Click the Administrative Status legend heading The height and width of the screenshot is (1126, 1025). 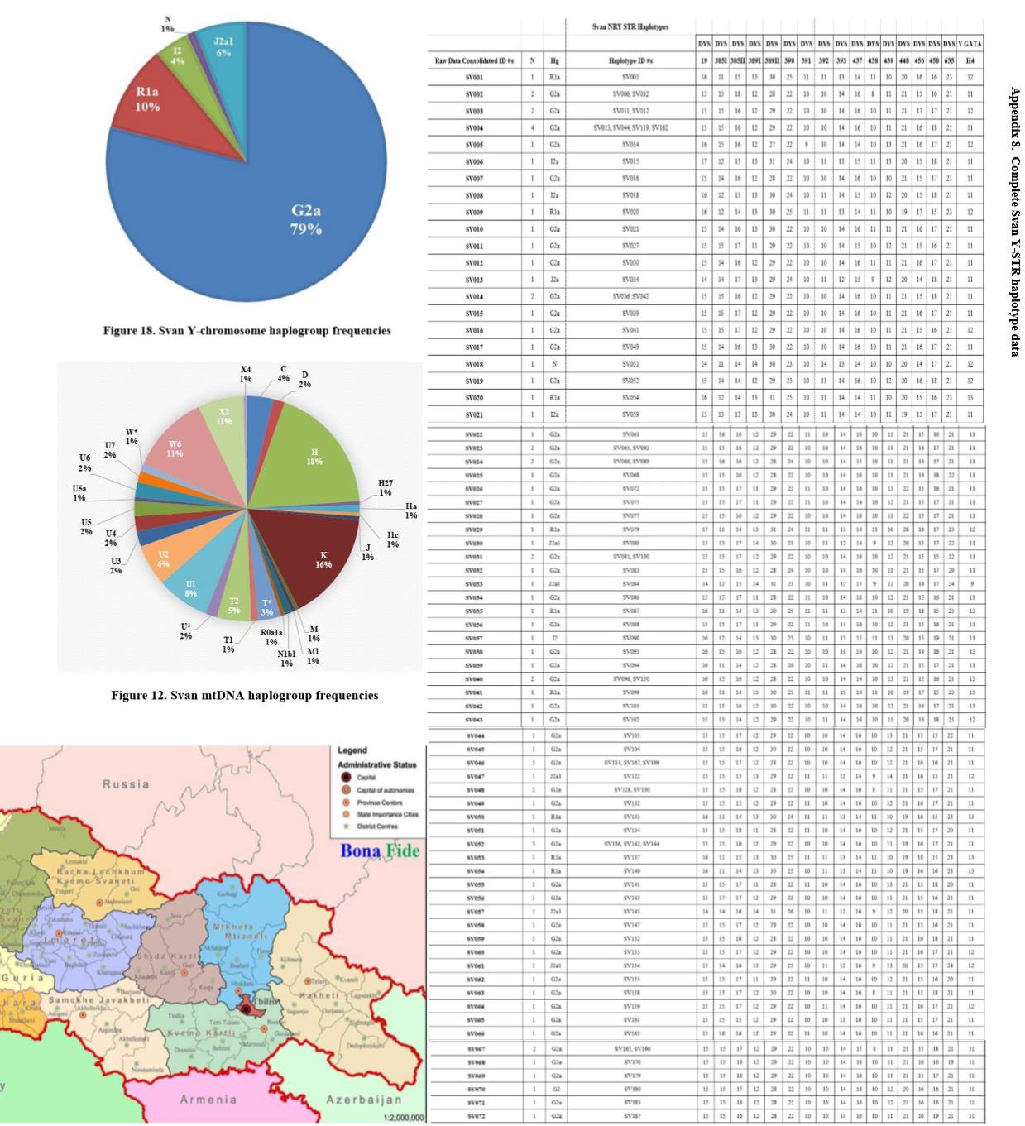point(377,764)
